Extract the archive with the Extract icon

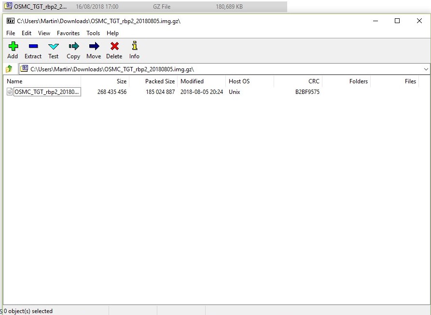click(33, 46)
